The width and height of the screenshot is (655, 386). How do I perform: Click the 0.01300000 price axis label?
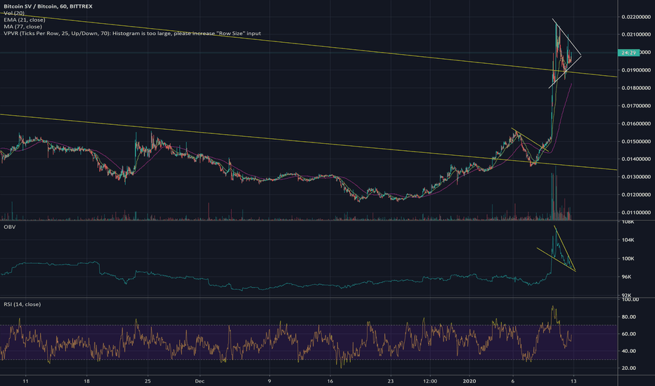point(636,177)
